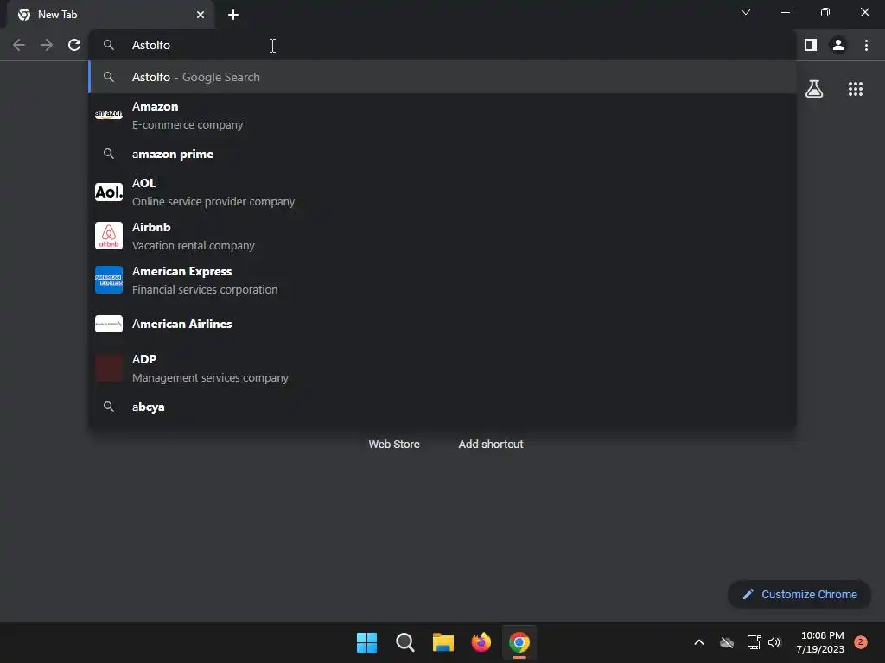This screenshot has width=885, height=663.
Task: Open File Explorer from taskbar
Action: [x=443, y=642]
